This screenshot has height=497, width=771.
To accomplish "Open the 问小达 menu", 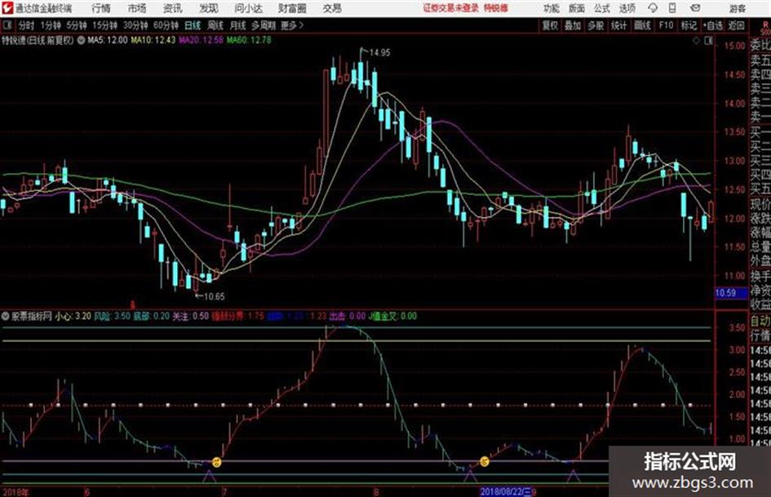I will (248, 8).
